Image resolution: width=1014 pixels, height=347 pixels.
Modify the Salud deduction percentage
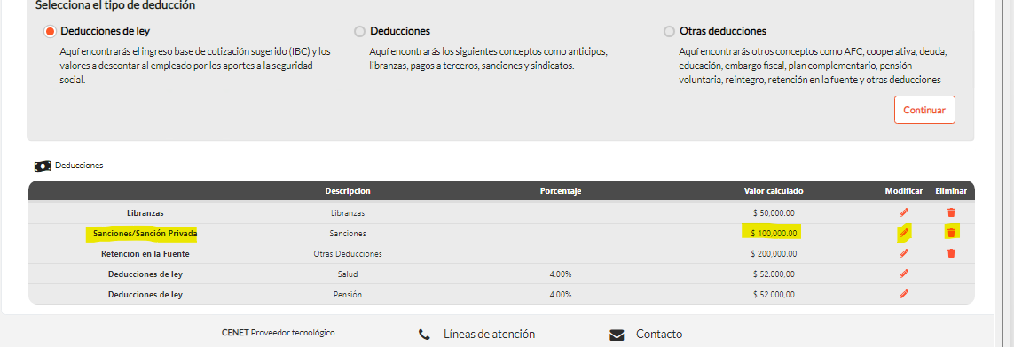(903, 274)
